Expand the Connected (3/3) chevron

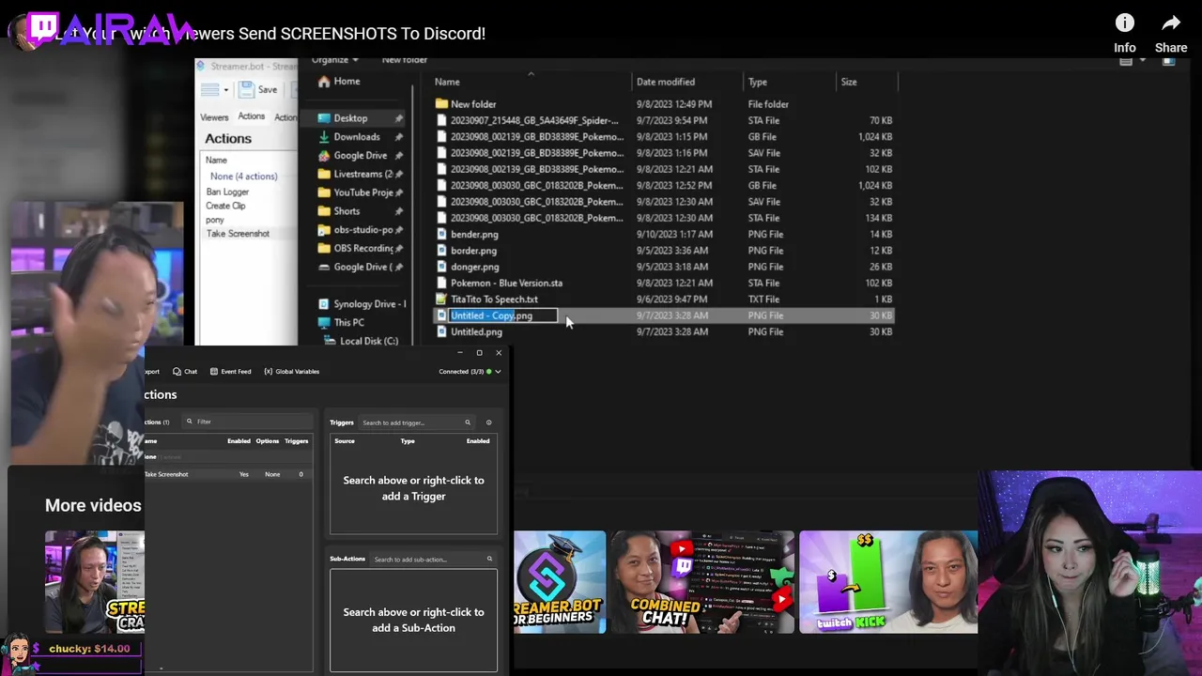pos(498,372)
